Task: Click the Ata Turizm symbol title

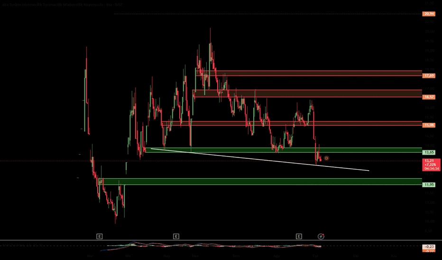Action: tap(64, 5)
